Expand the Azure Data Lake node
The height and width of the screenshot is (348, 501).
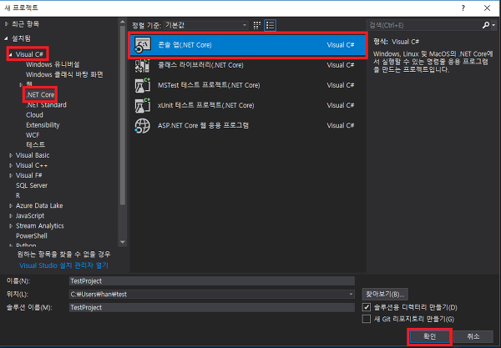coord(11,206)
